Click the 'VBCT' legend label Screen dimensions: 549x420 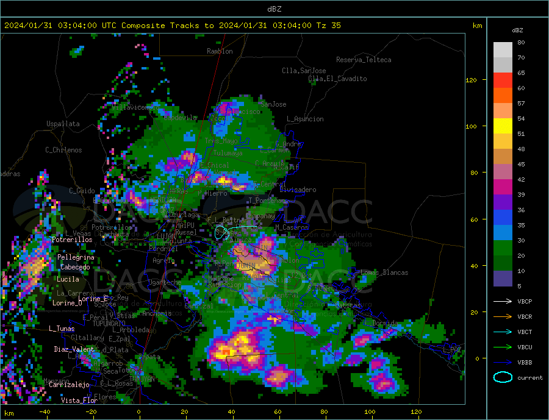[525, 332]
